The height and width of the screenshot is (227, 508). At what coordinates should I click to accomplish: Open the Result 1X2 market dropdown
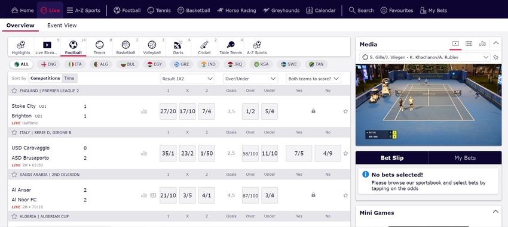pos(188,79)
